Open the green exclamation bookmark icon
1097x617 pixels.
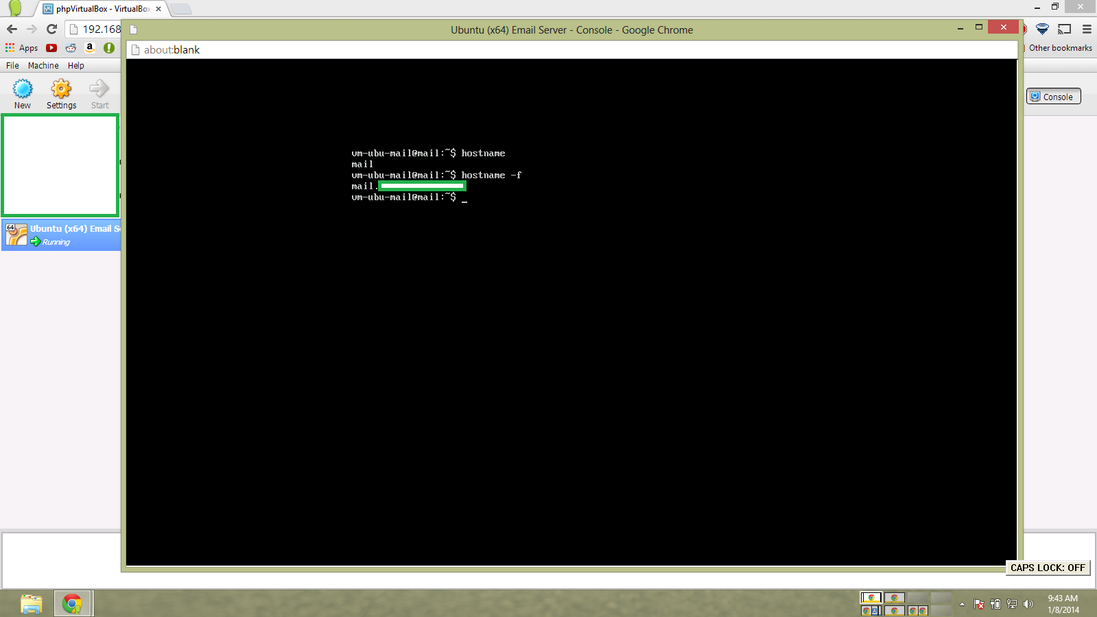[x=108, y=48]
